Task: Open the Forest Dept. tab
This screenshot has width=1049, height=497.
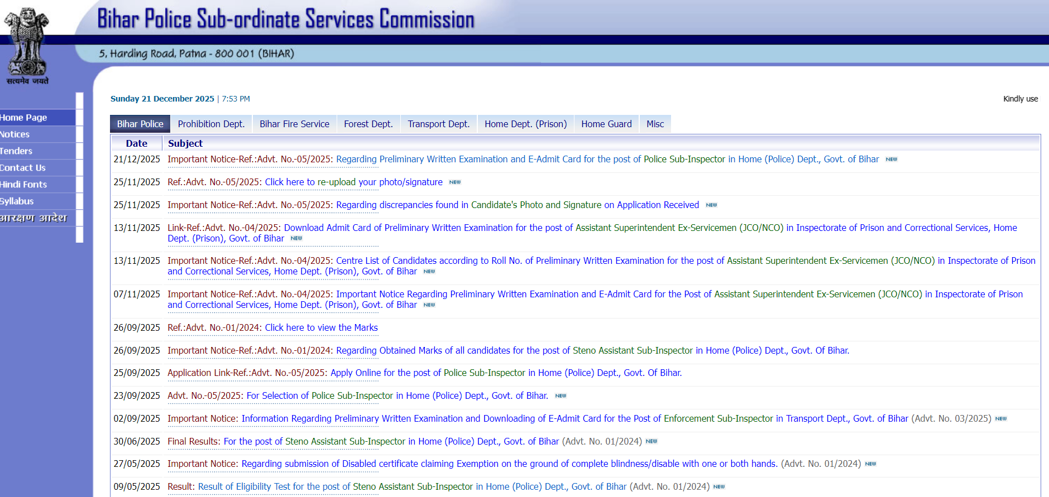Action: point(368,124)
